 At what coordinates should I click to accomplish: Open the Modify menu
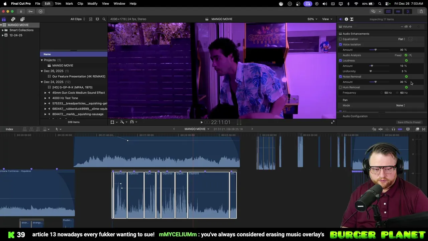pyautogui.click(x=92, y=4)
